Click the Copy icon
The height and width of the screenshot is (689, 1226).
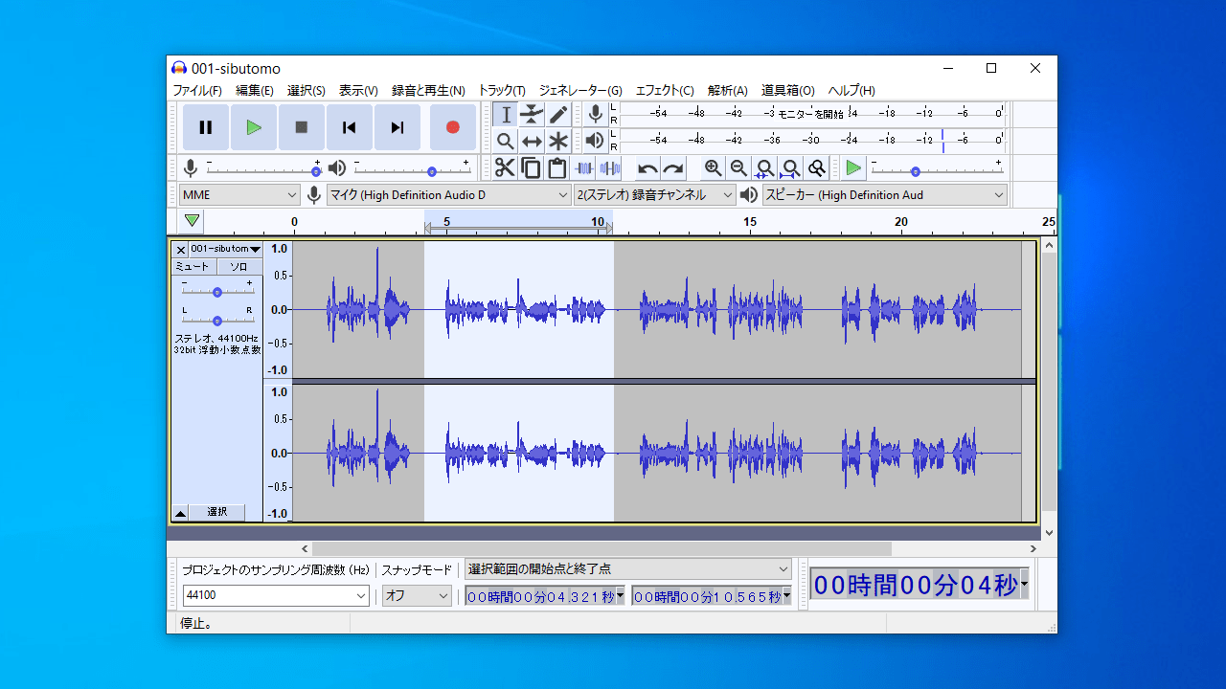click(531, 168)
